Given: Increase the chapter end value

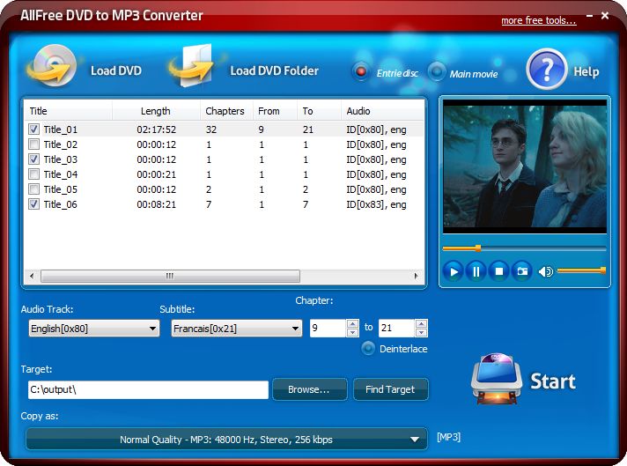Looking at the screenshot, I should [422, 323].
